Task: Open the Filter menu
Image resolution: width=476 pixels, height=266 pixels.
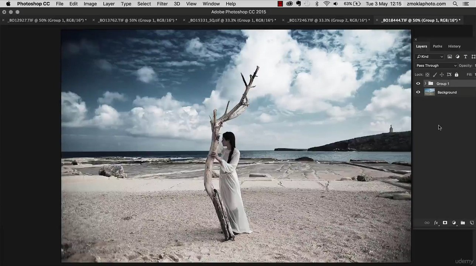Action: [162, 4]
